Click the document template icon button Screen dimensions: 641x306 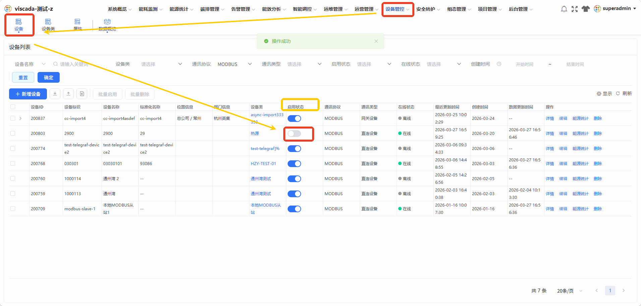click(82, 94)
